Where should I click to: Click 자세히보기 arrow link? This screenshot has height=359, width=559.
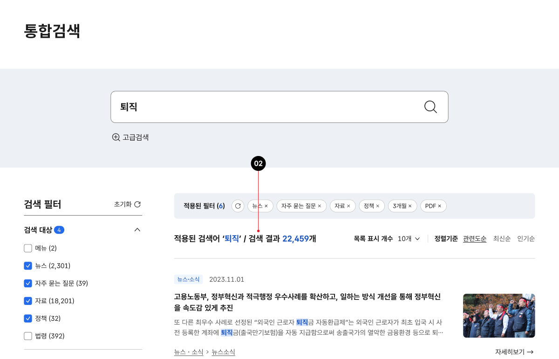tap(514, 352)
